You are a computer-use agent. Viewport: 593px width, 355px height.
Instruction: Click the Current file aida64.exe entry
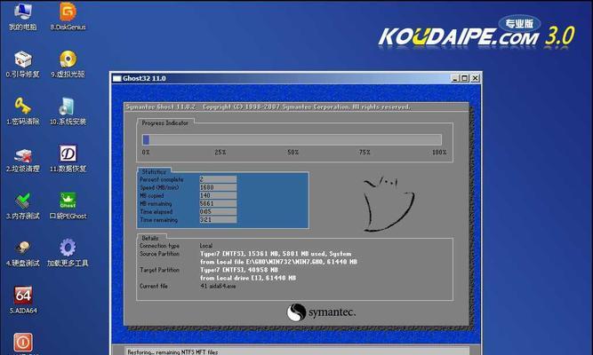coord(218,287)
